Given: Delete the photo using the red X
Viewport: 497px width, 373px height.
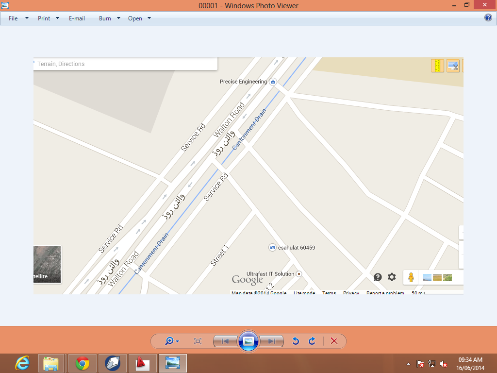Looking at the screenshot, I should [x=334, y=341].
